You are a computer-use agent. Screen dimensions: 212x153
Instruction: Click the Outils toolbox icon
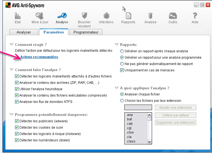(173, 16)
